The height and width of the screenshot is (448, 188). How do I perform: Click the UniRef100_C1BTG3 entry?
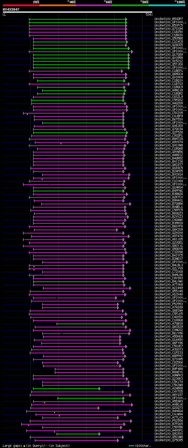click(x=169, y=84)
